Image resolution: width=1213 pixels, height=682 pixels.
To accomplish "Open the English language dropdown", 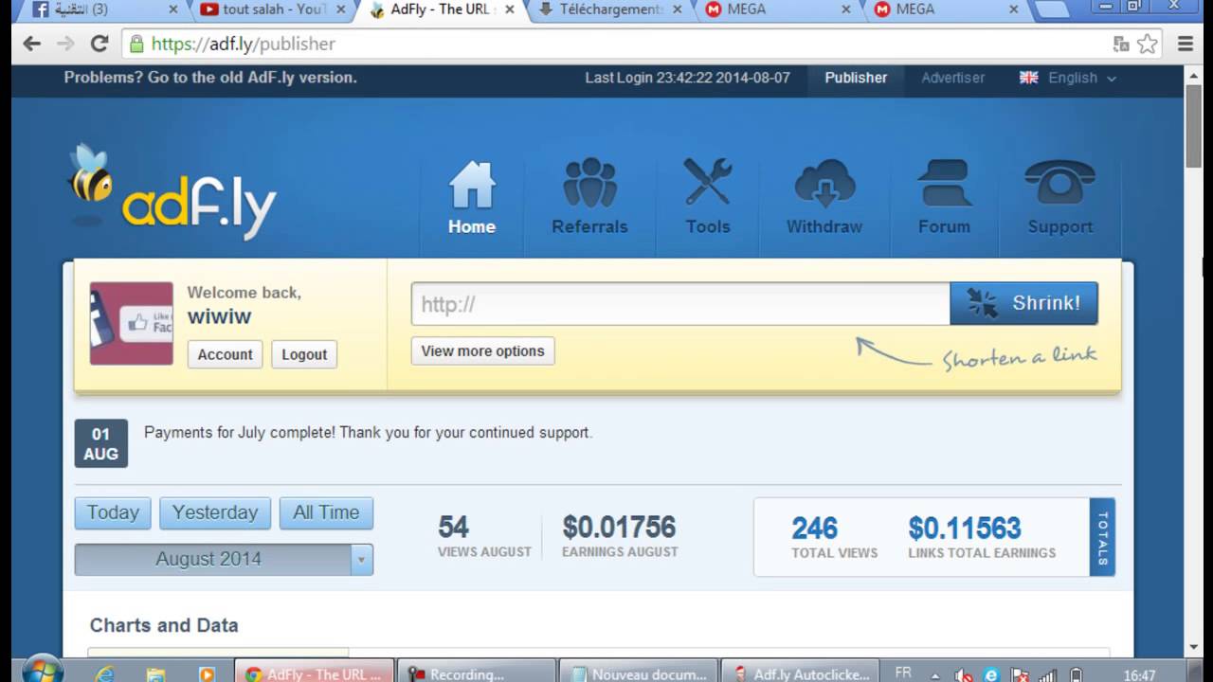I will 1068,78.
